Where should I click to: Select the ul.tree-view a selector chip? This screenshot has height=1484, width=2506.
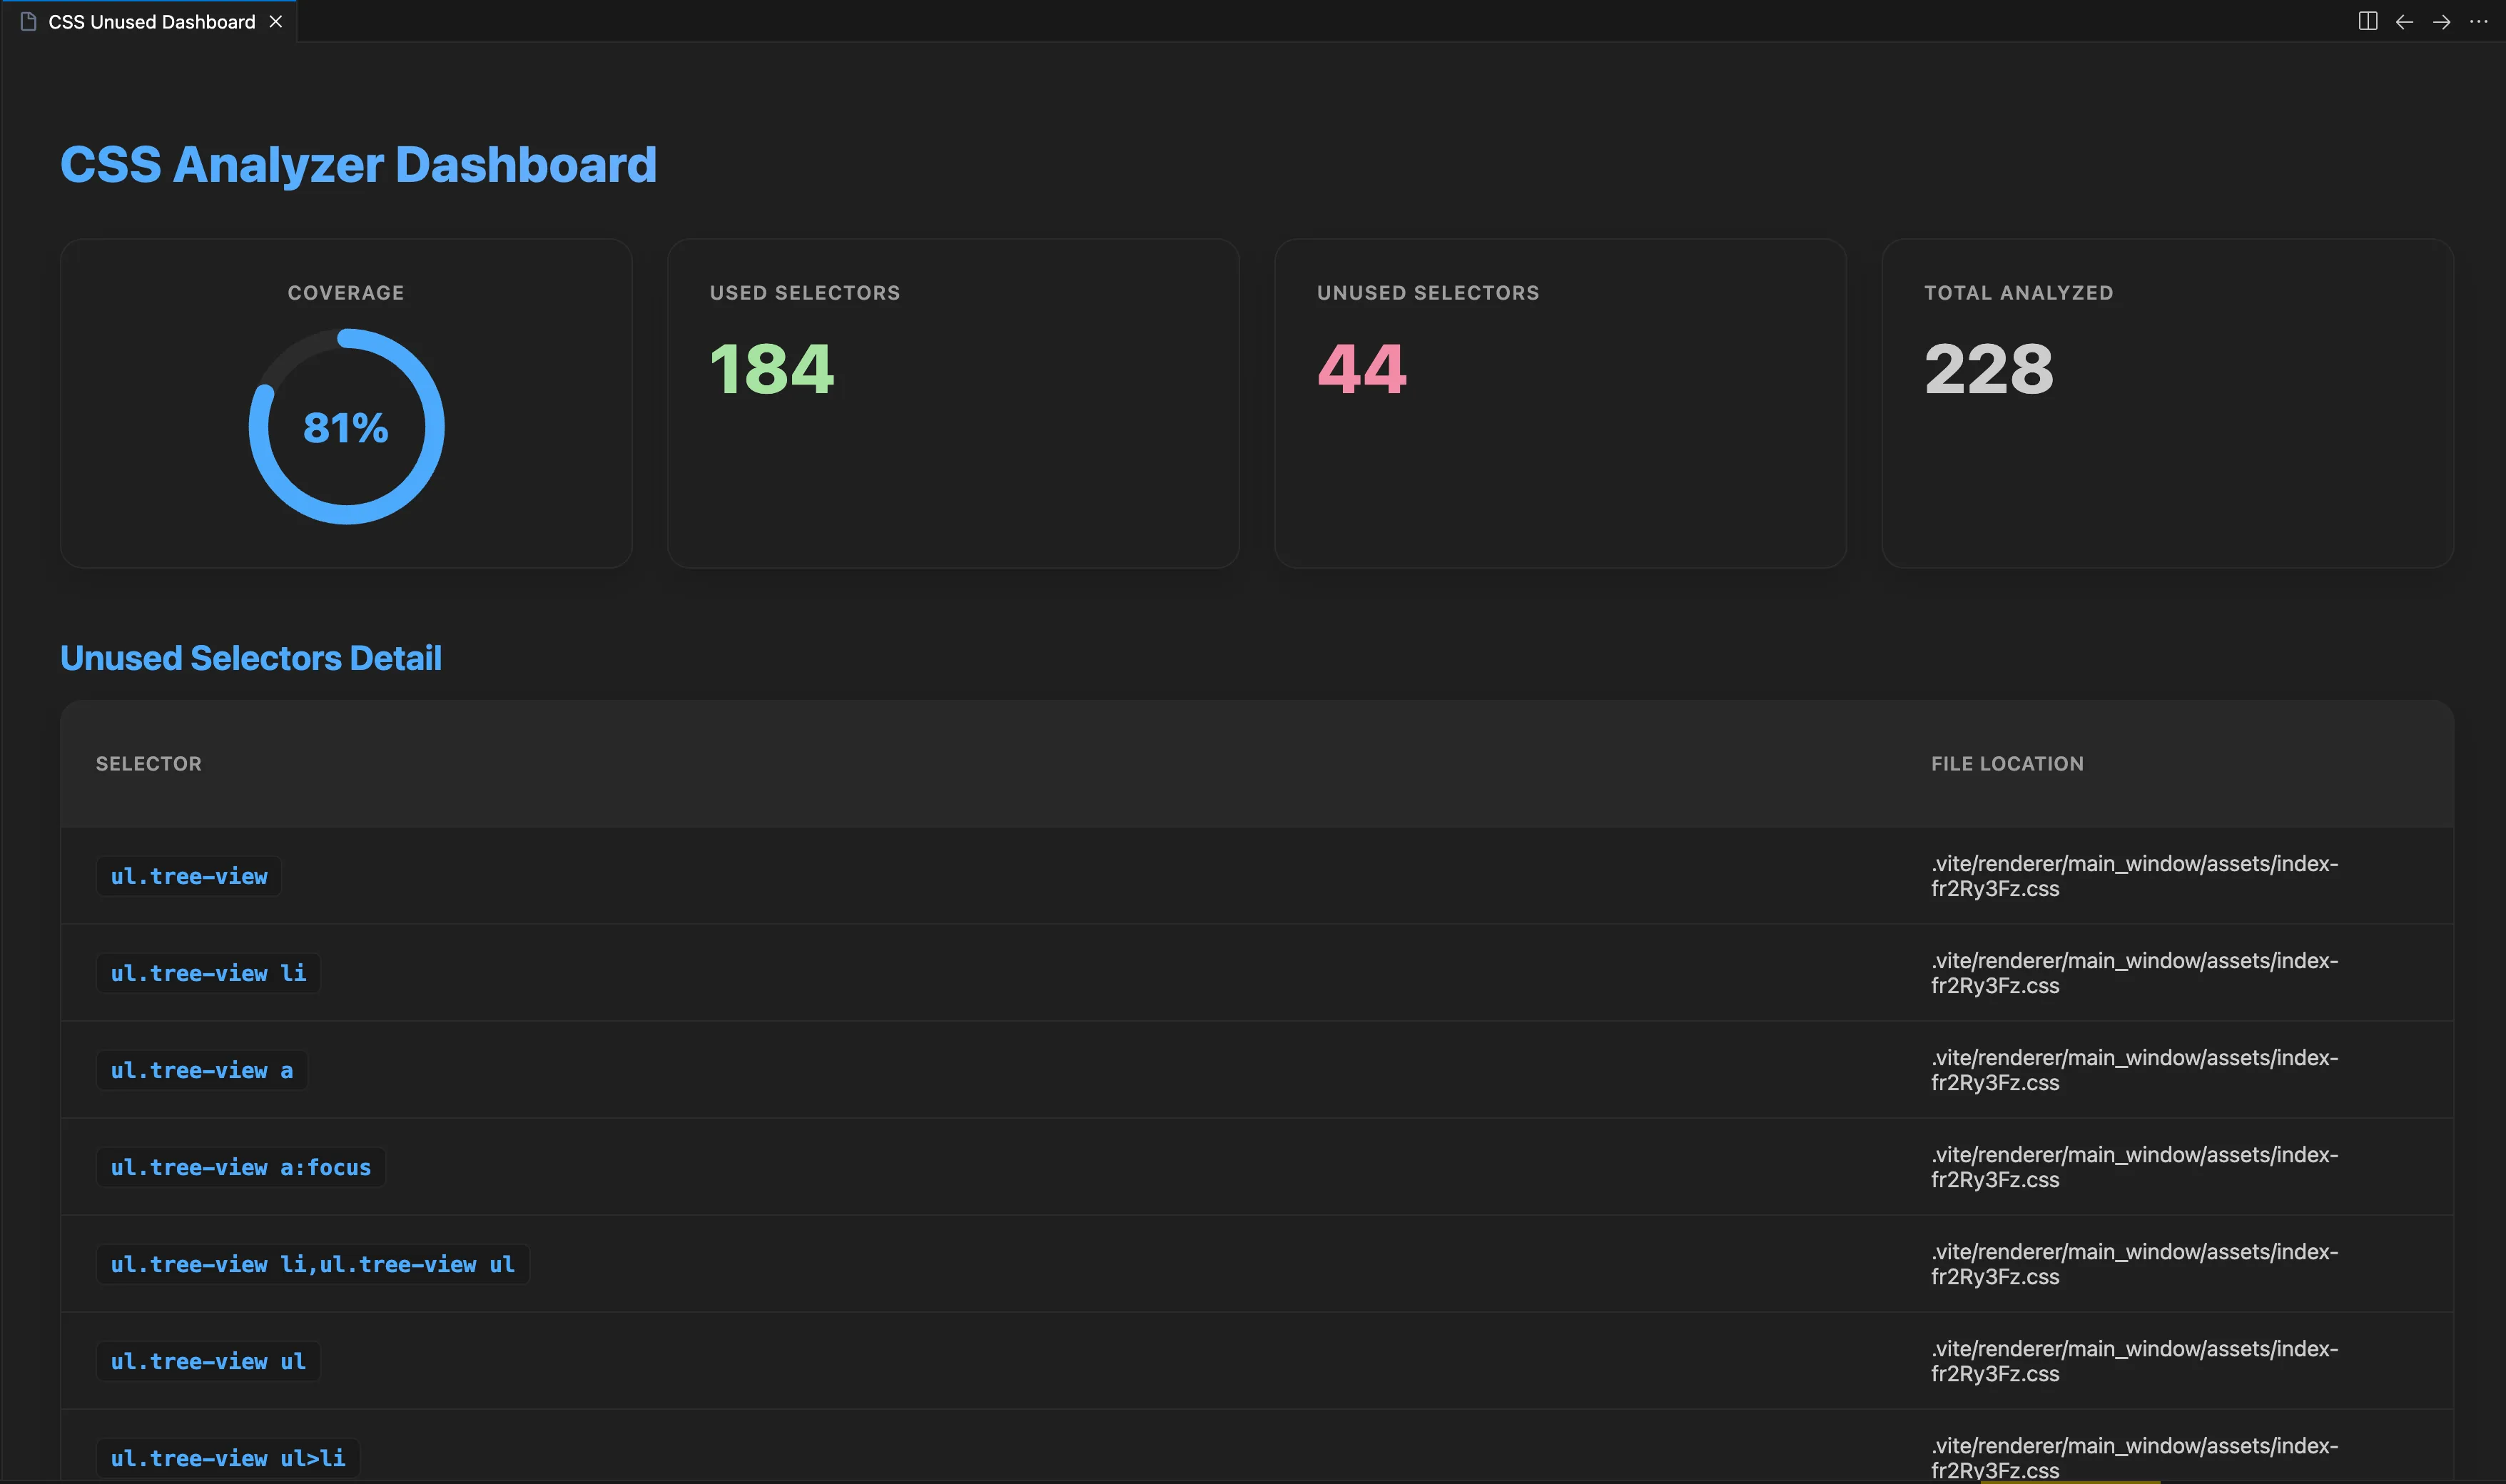(202, 1070)
